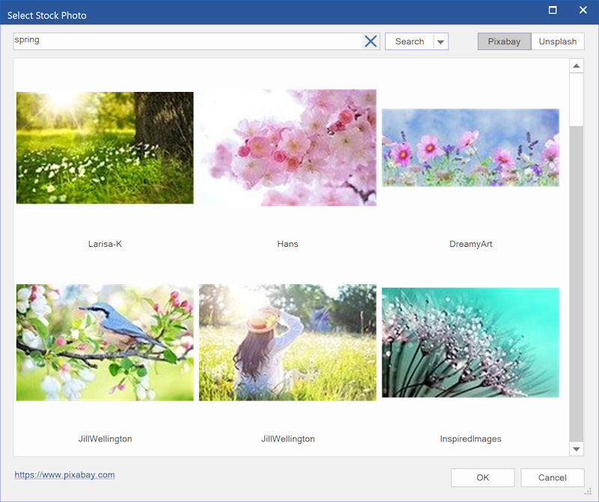The width and height of the screenshot is (599, 502).
Task: Click the scrollbar down arrow
Action: [576, 449]
